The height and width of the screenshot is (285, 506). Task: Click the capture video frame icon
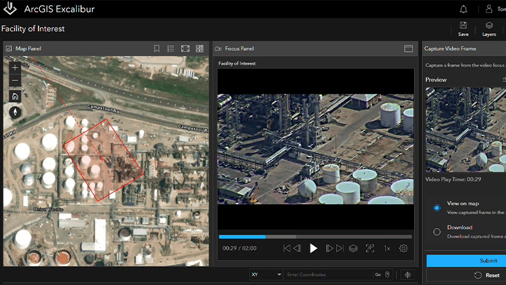tap(370, 248)
